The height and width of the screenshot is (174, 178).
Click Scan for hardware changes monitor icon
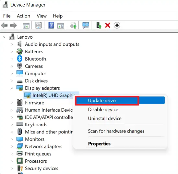pos(86,25)
